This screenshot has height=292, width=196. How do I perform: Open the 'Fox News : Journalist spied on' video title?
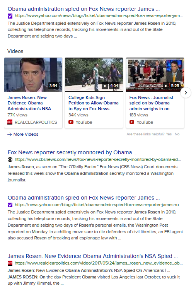coord(151,103)
